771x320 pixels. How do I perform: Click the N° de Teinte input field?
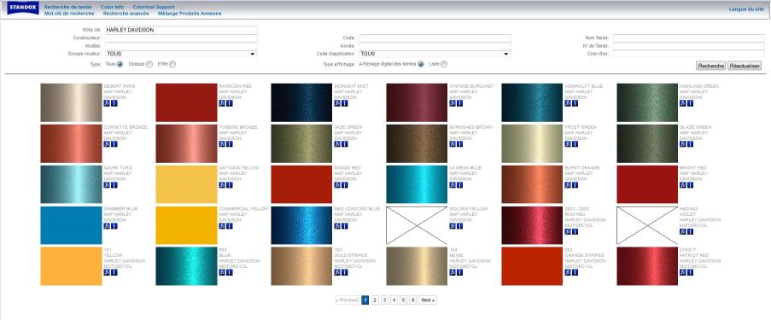pos(688,46)
